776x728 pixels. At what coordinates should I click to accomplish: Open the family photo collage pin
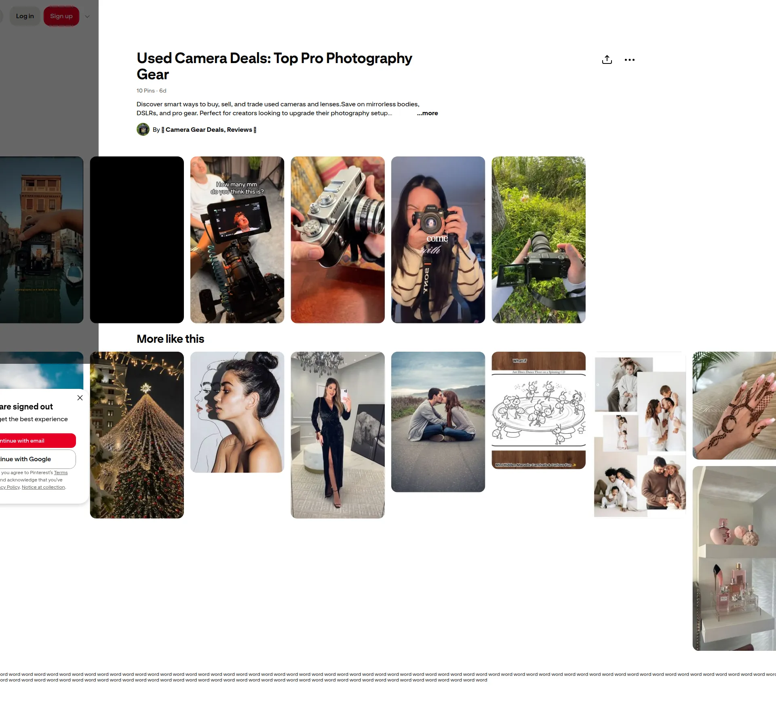pos(640,435)
